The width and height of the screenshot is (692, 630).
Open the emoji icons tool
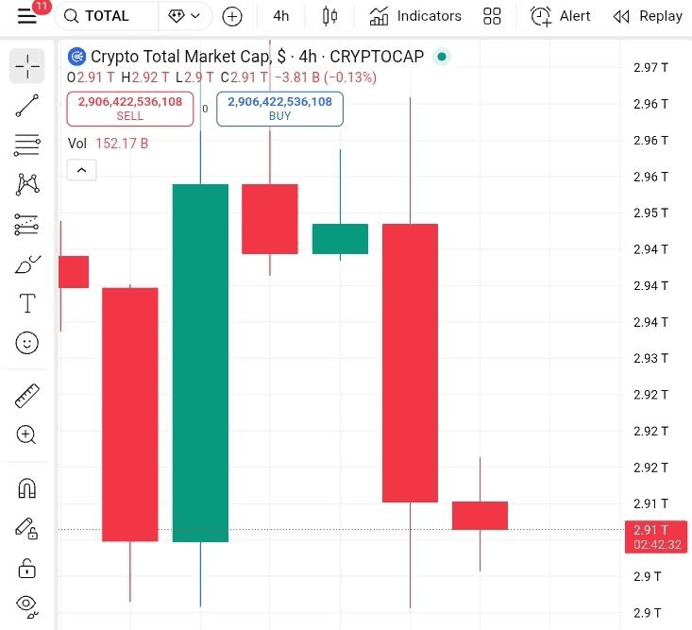pos(27,343)
